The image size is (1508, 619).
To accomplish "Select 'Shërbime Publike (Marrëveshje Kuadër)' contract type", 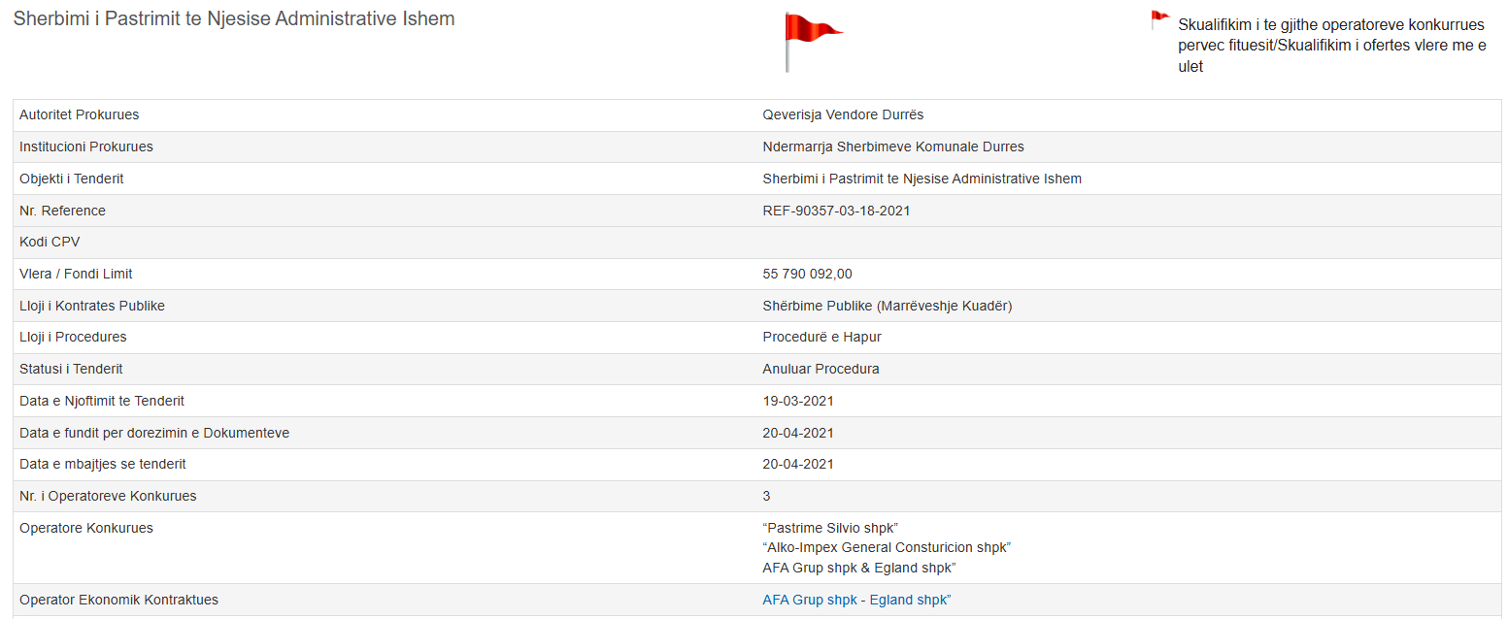I will [888, 306].
